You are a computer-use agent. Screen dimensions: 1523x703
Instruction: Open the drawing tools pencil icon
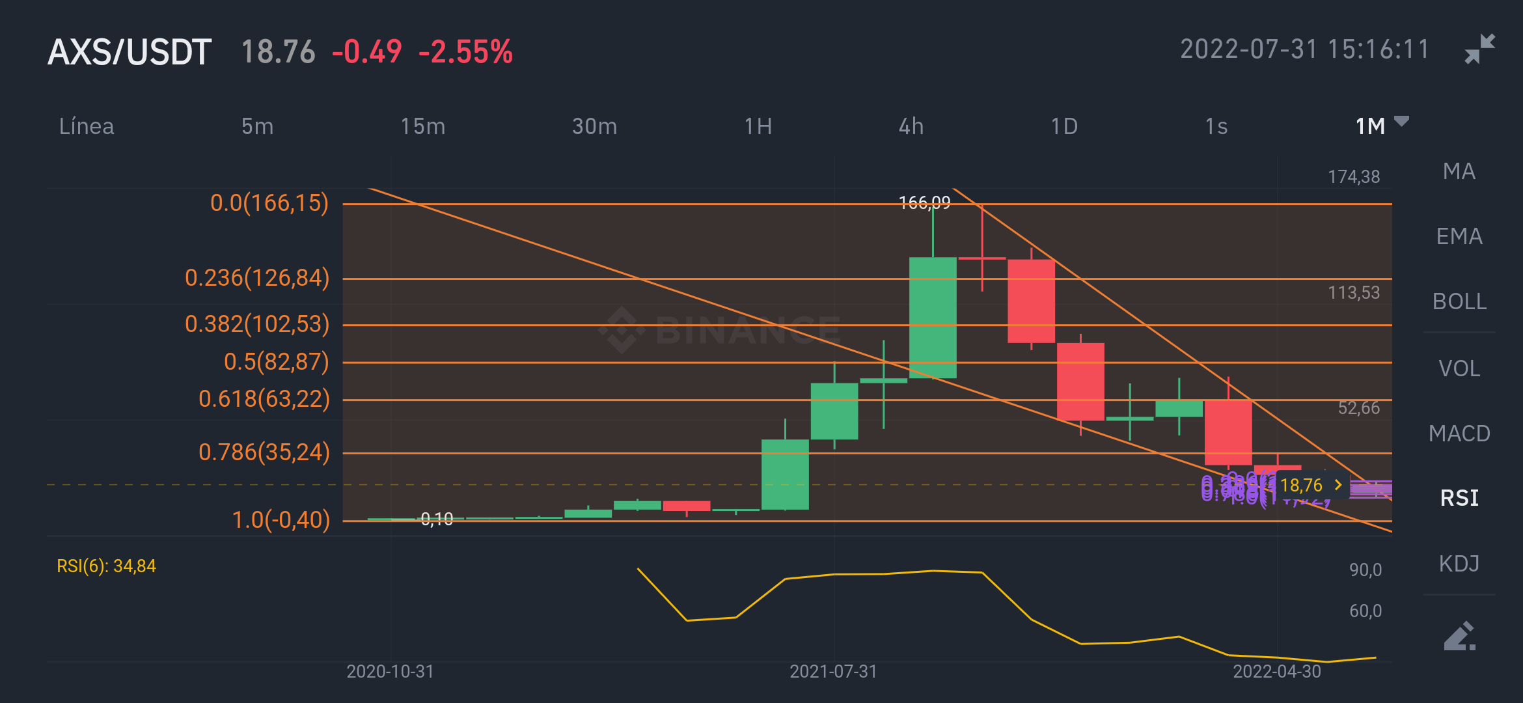click(1459, 636)
